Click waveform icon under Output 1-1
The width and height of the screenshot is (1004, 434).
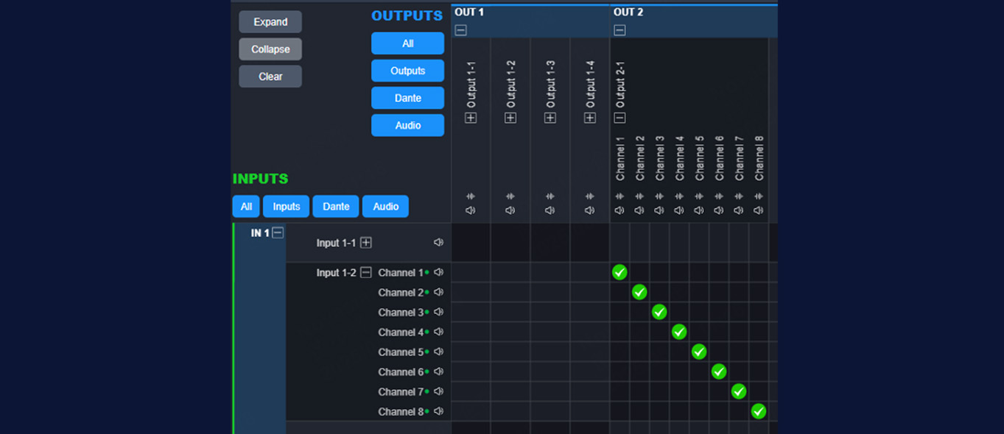471,196
